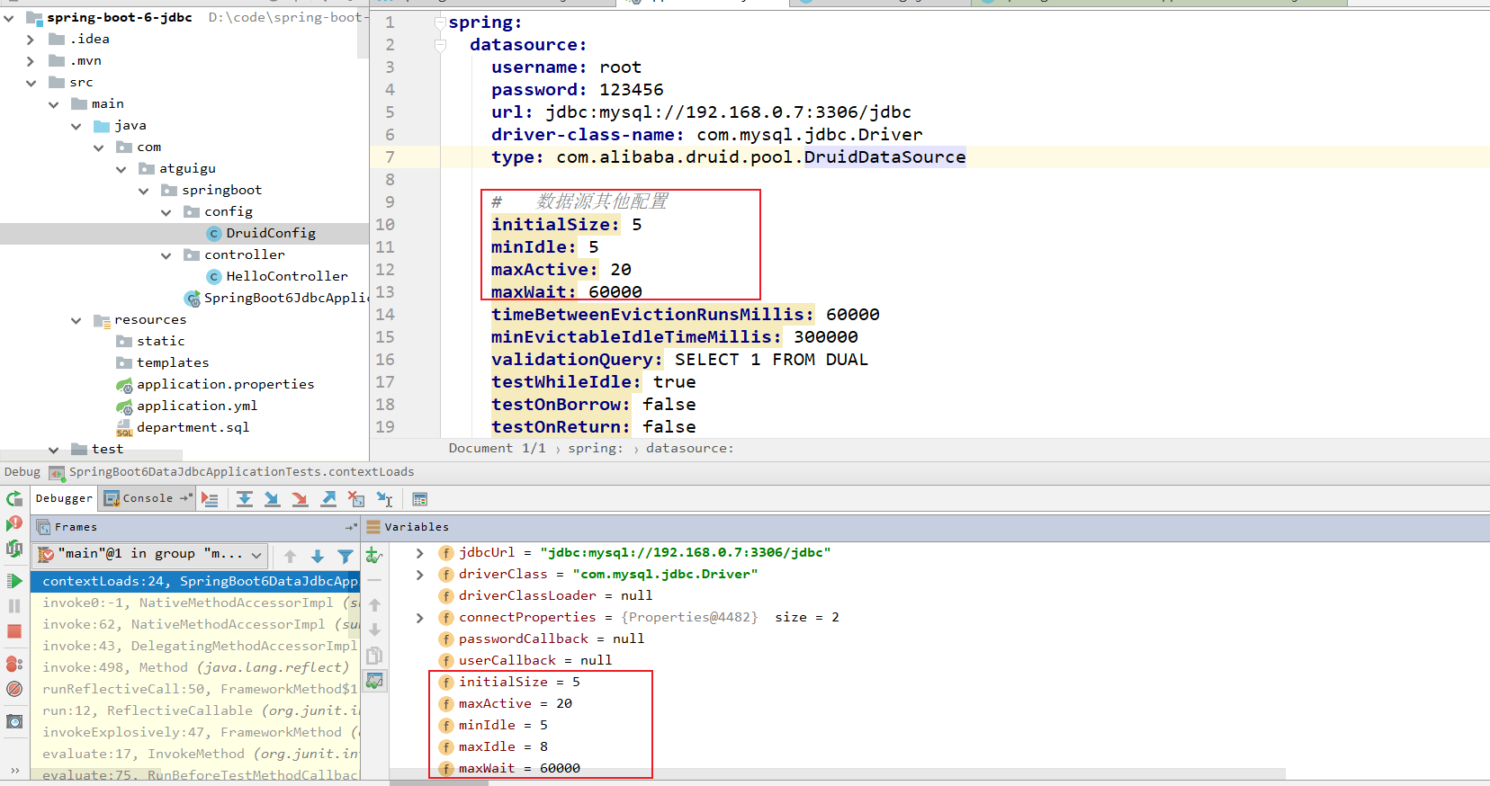
Task: Open the thread selector "main"@1 dropdown
Action: (150, 554)
